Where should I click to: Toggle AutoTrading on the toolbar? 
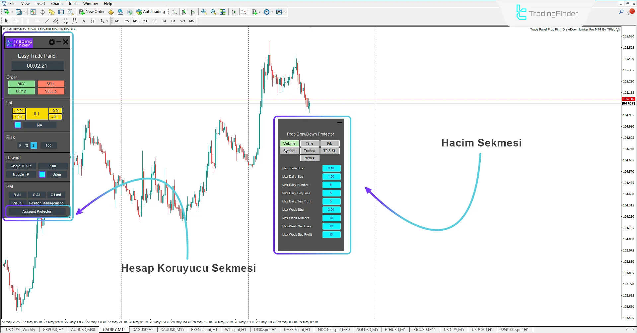[x=151, y=12]
